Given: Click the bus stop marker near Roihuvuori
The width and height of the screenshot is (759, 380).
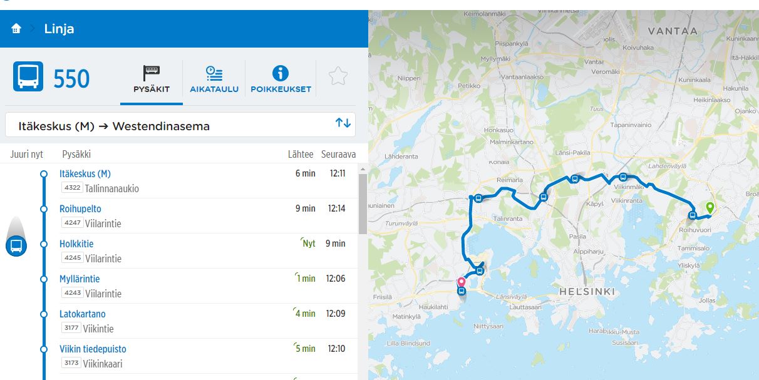Looking at the screenshot, I should (x=692, y=215).
